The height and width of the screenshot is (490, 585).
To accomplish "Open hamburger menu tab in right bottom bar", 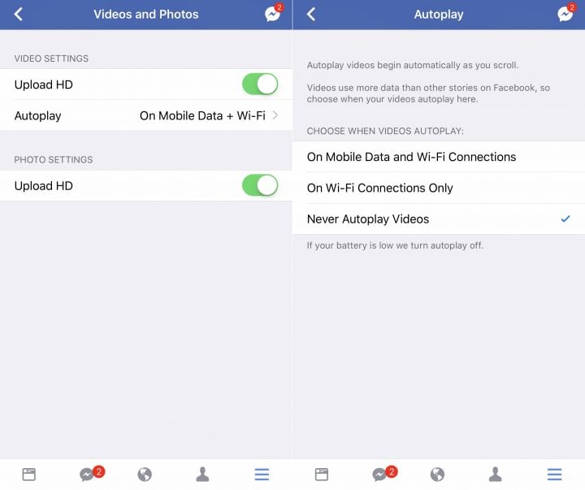I will (554, 475).
